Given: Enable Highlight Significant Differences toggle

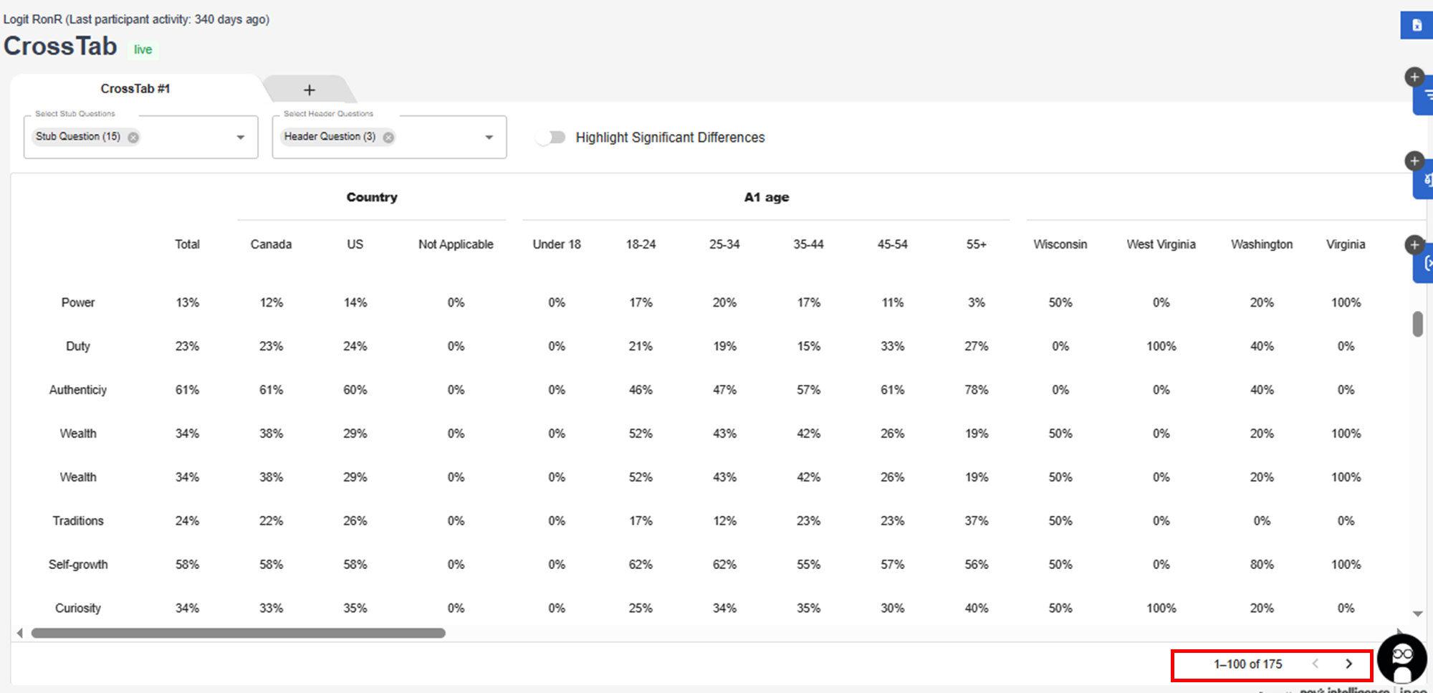Looking at the screenshot, I should coord(551,138).
